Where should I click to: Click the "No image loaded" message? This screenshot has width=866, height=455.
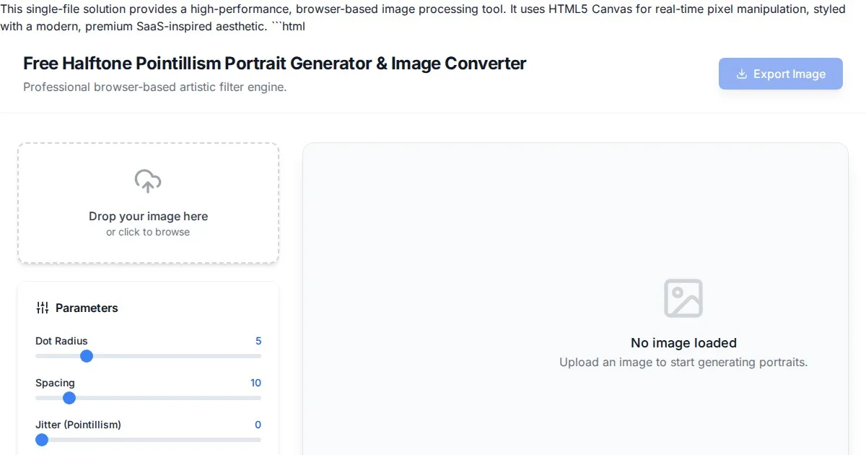point(683,343)
